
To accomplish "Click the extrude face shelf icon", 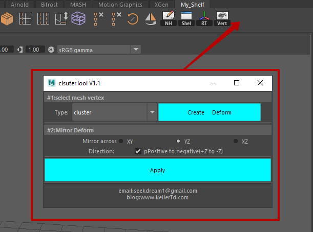I will tap(61, 18).
